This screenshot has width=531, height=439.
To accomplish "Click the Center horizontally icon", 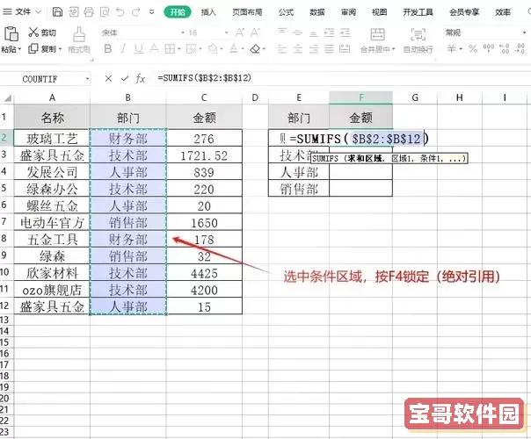I will (298, 49).
